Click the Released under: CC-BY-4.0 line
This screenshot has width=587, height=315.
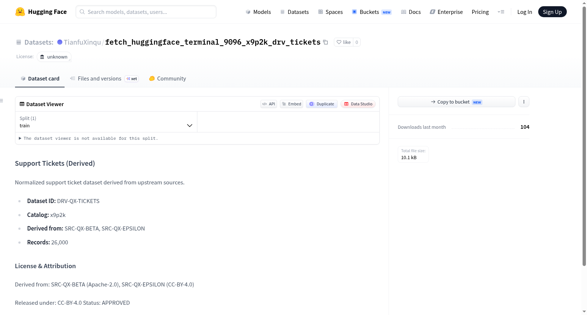coord(72,303)
